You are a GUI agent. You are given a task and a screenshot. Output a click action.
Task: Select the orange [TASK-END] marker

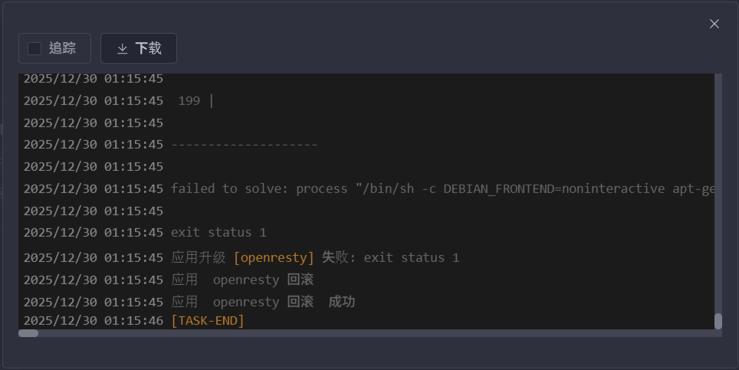(207, 320)
